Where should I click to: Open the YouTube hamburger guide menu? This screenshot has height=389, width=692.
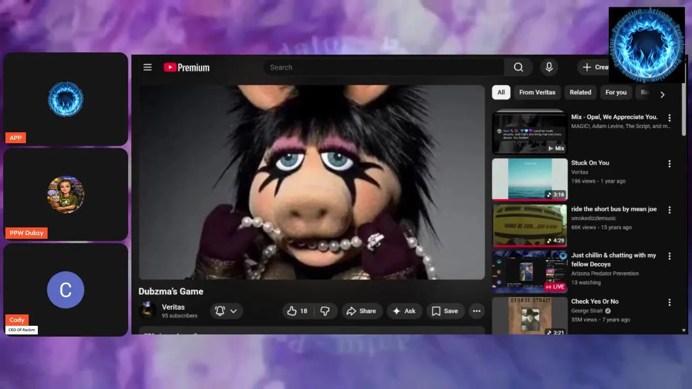tap(148, 67)
